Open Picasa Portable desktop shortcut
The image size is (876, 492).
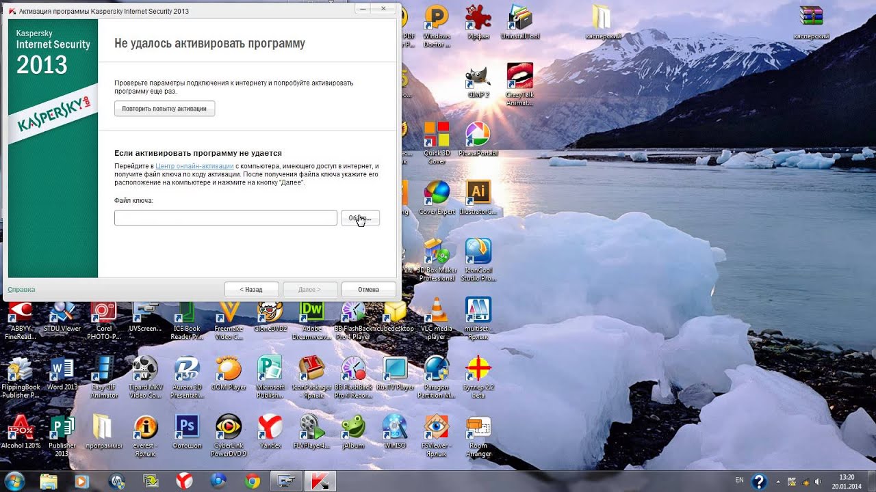[x=478, y=139]
